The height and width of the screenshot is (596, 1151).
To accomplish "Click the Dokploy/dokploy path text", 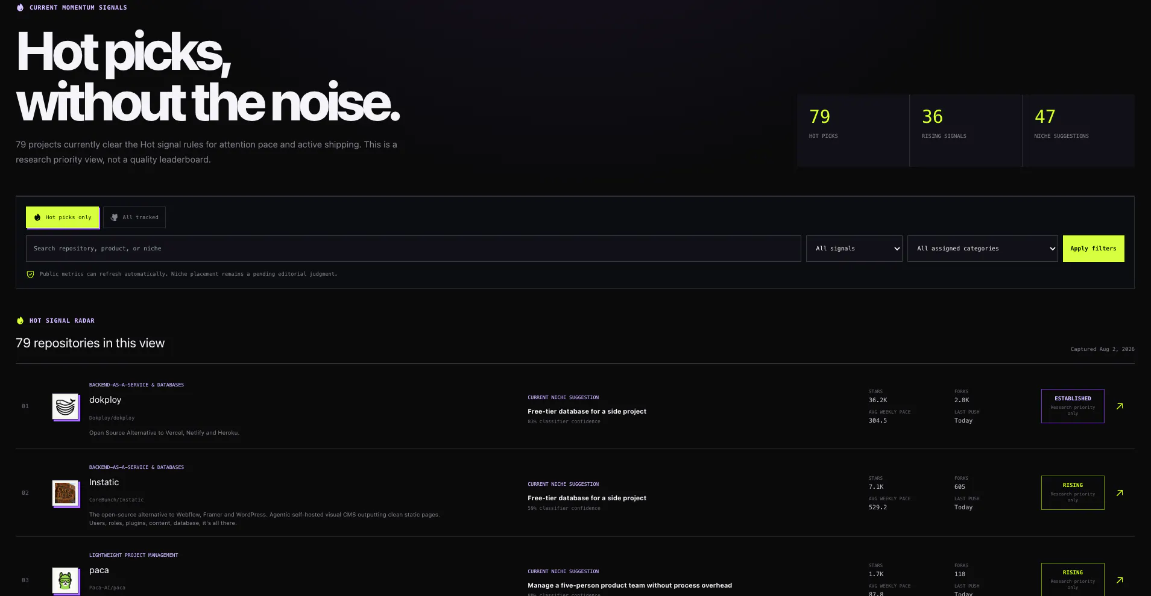I will click(x=112, y=418).
